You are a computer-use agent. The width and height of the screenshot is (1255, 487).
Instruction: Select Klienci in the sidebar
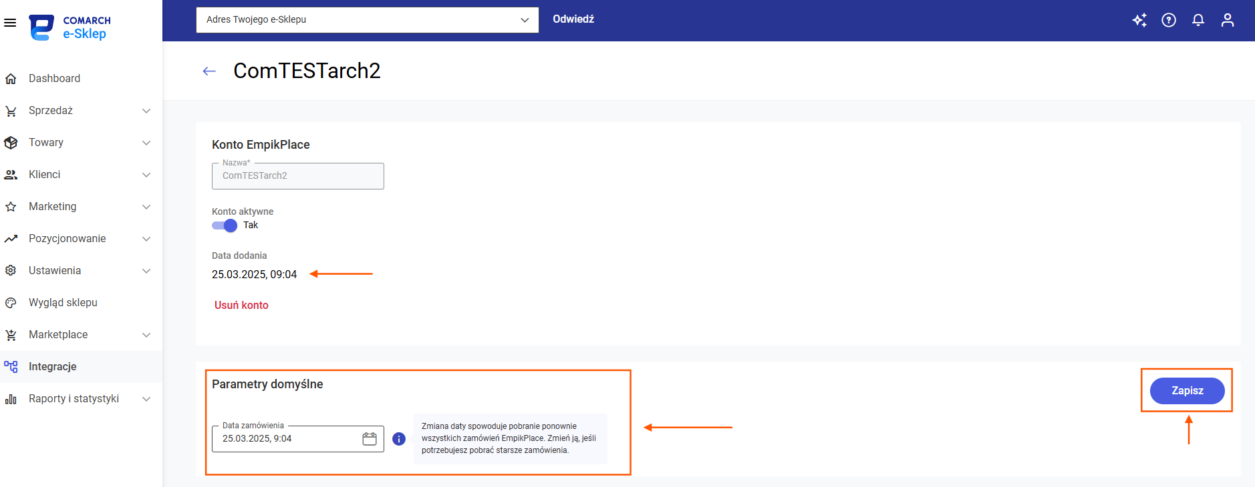[x=81, y=175]
